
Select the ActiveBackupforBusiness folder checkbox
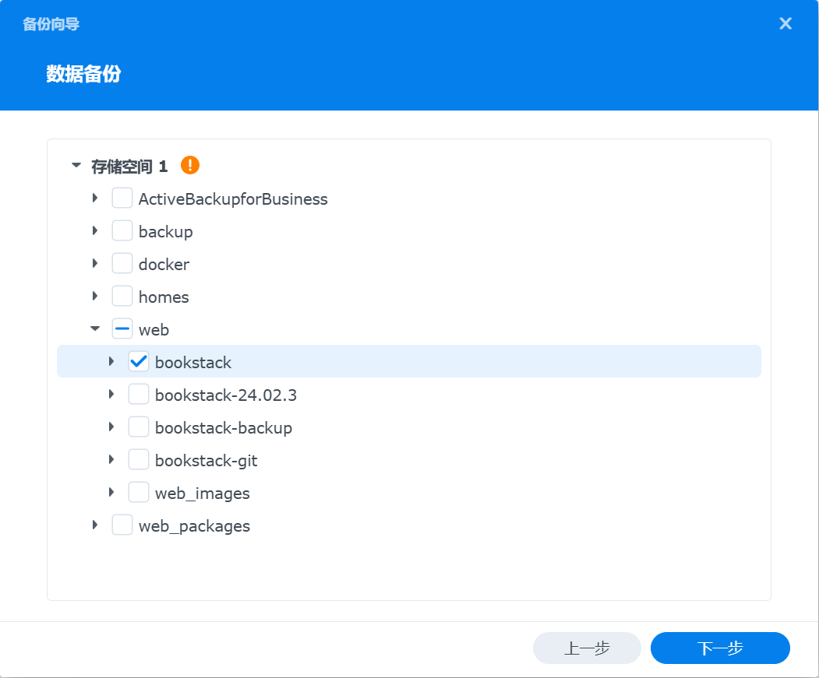click(x=122, y=198)
